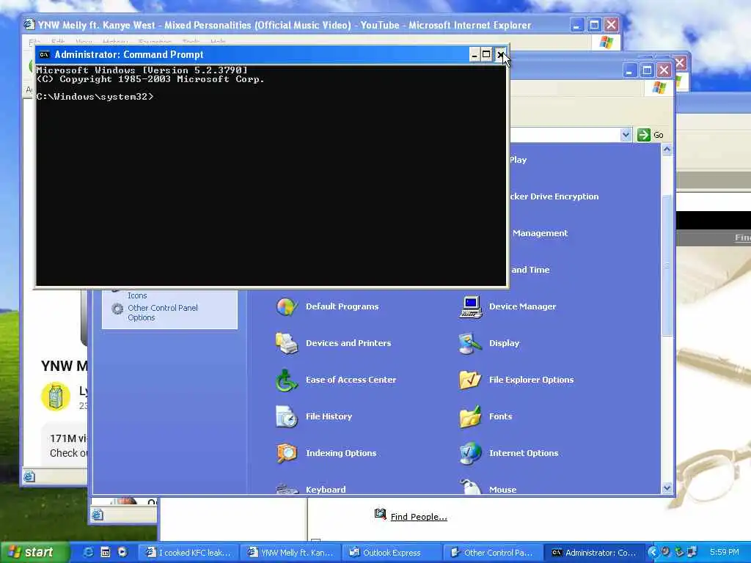Click the yellow channel avatar in the YouTube window

[x=56, y=397]
